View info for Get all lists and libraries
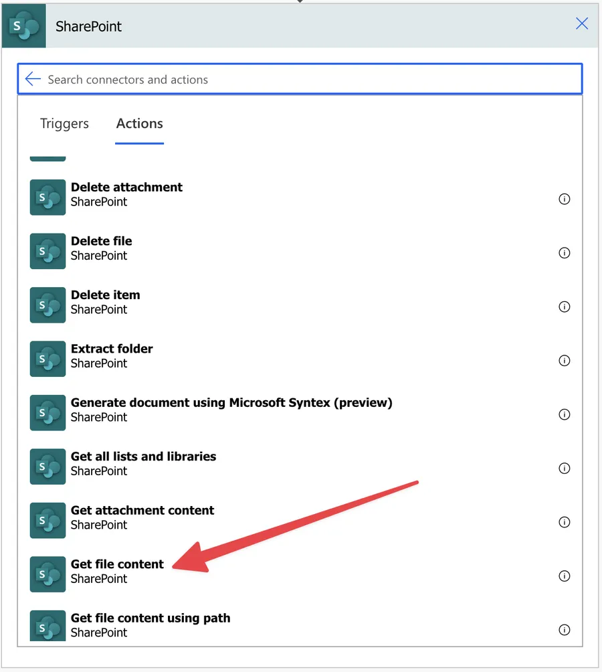The image size is (602, 672). (564, 468)
